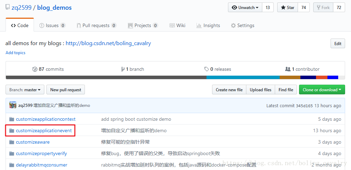Viewport: 351px width, 170px height.
Task: Switch to the Settings tab
Action: coord(243,25)
